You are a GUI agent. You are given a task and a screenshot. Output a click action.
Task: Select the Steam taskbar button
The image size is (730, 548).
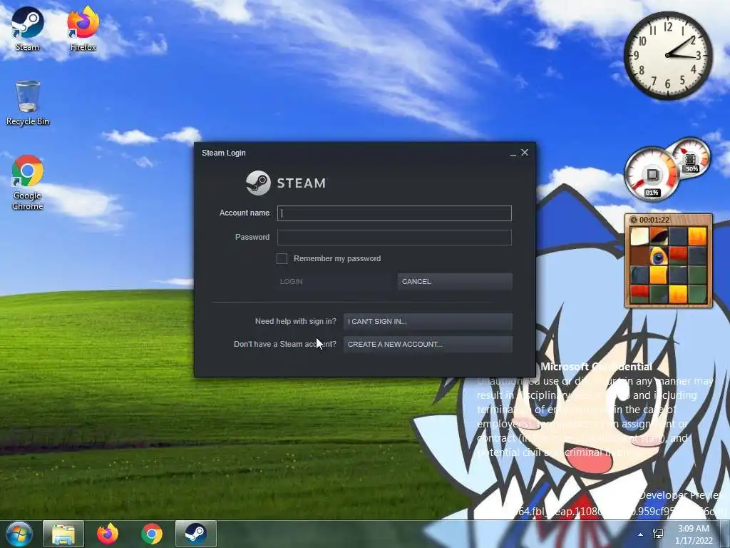(196, 534)
